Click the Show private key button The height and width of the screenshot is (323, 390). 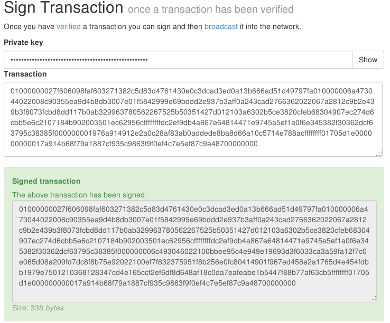click(368, 60)
